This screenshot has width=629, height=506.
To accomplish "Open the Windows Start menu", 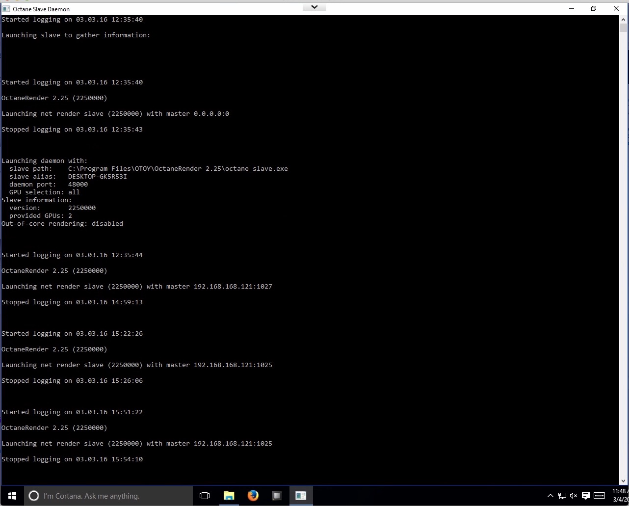I will (12, 496).
